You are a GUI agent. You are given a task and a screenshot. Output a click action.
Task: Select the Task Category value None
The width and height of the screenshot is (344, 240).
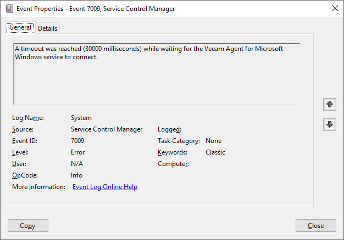coord(213,141)
